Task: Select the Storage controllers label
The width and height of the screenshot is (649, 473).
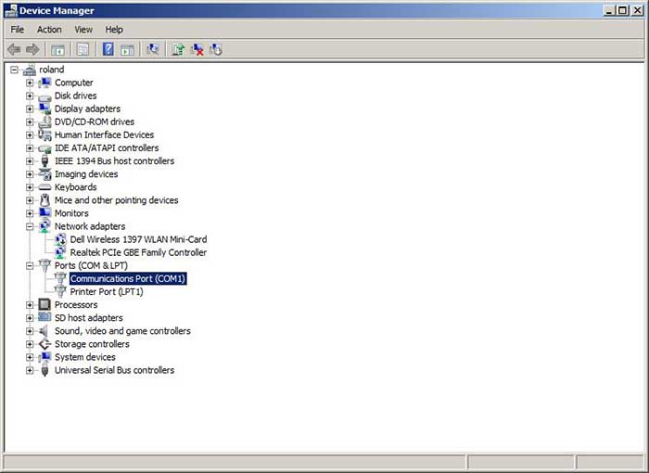Action: (x=92, y=344)
